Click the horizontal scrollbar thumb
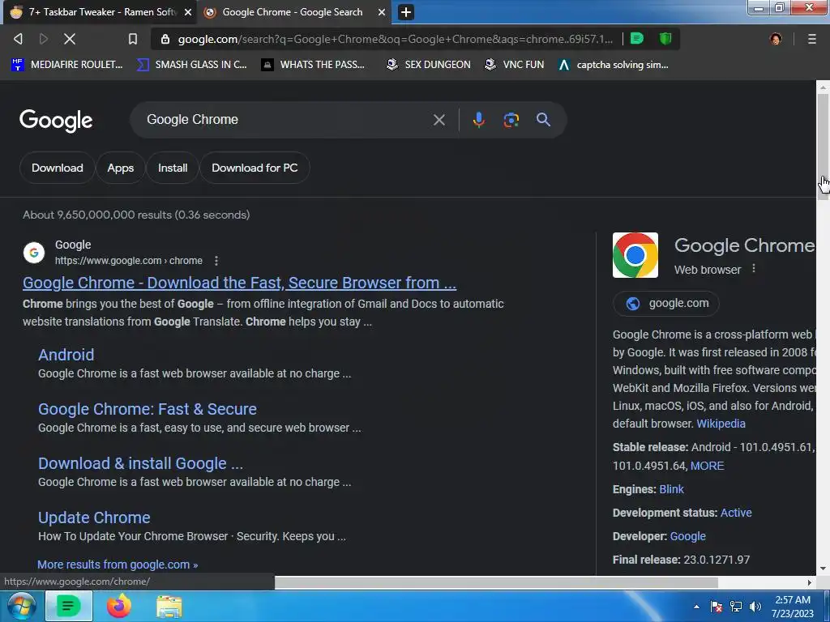 coord(496,582)
